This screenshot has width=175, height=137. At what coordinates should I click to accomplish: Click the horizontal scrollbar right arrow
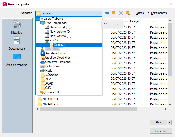click(x=165, y=109)
